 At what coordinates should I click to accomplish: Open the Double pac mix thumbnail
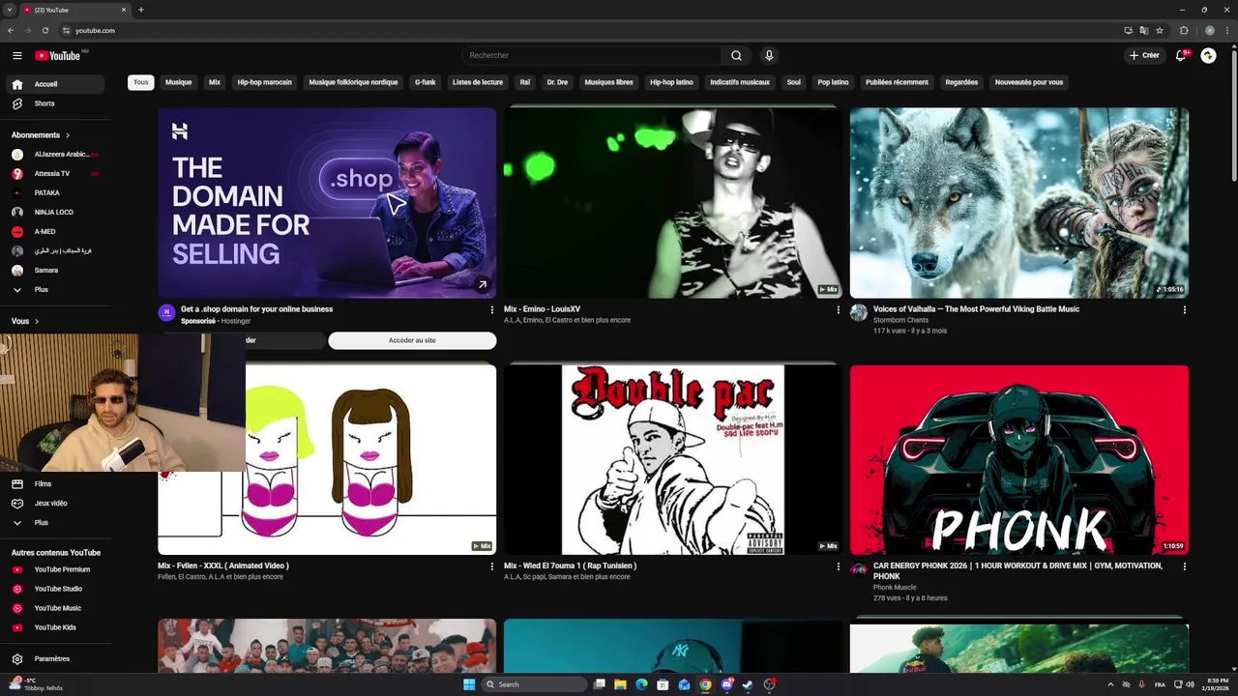673,459
